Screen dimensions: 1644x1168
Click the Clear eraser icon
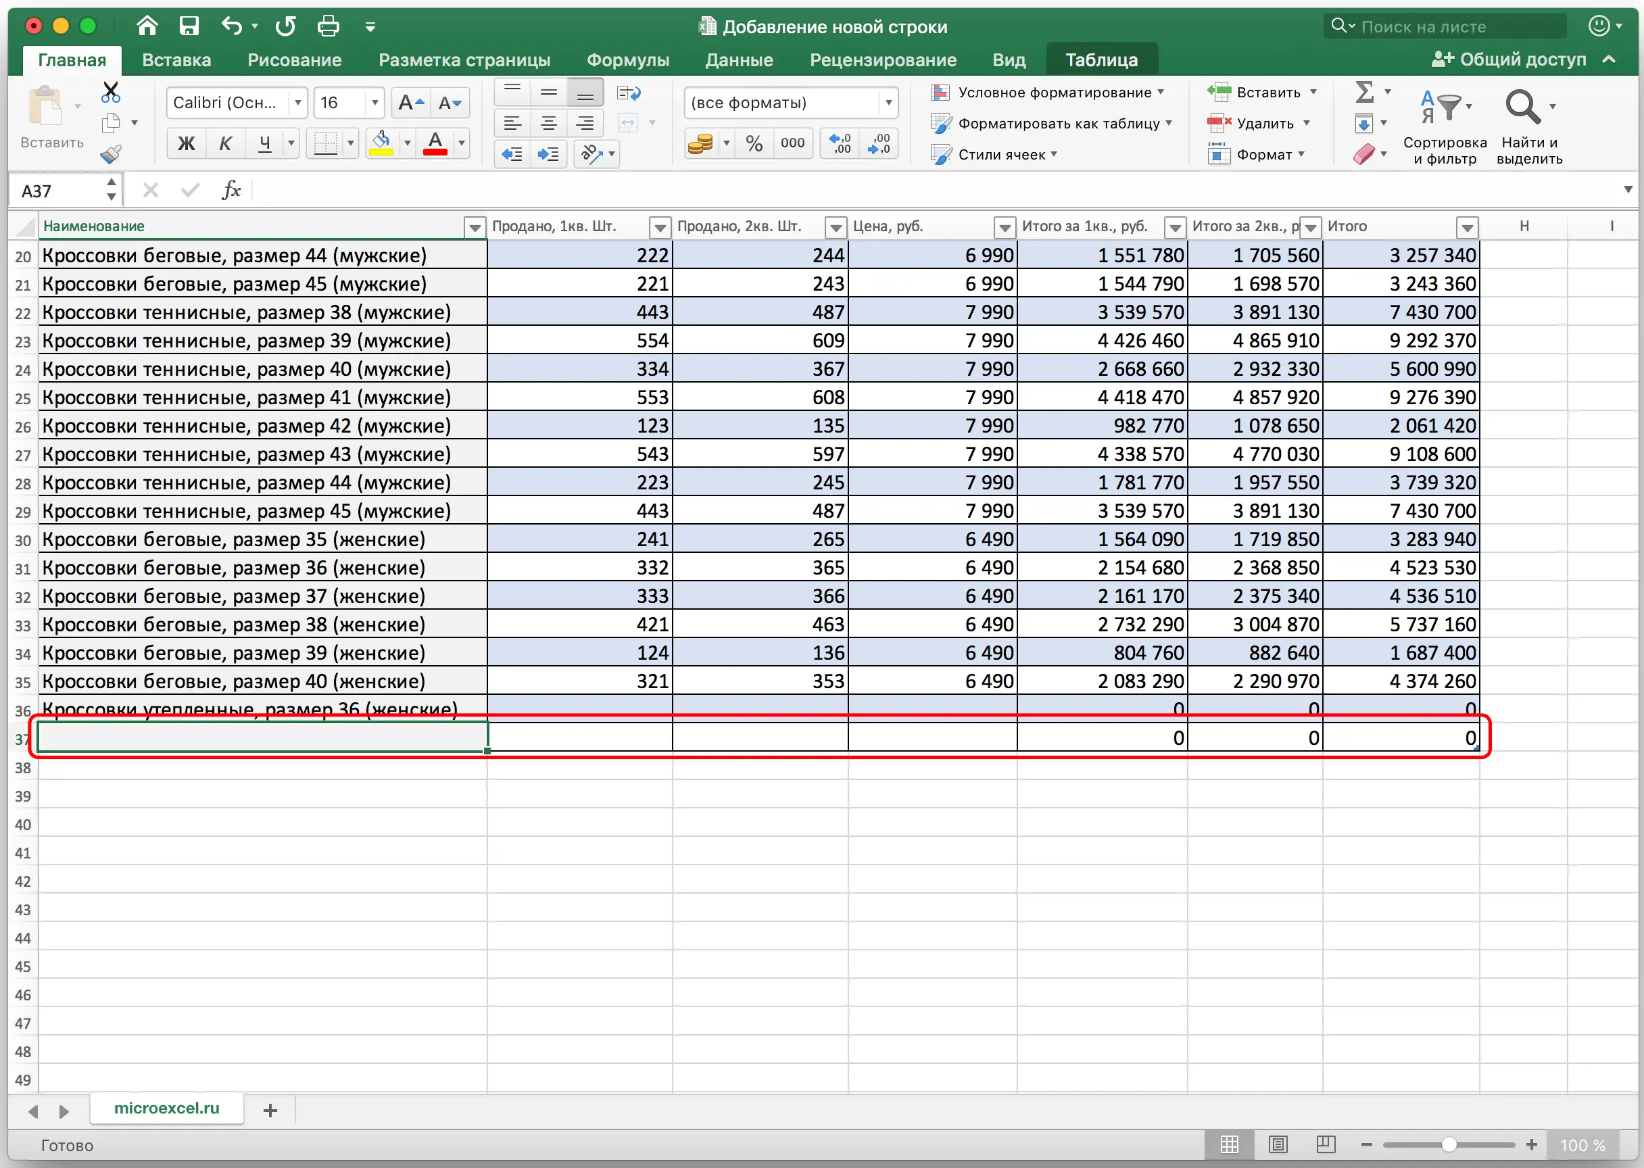(x=1363, y=154)
